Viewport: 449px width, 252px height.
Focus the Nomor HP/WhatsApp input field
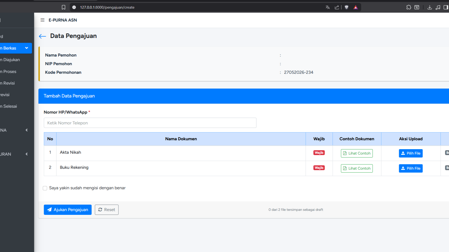tap(150, 123)
